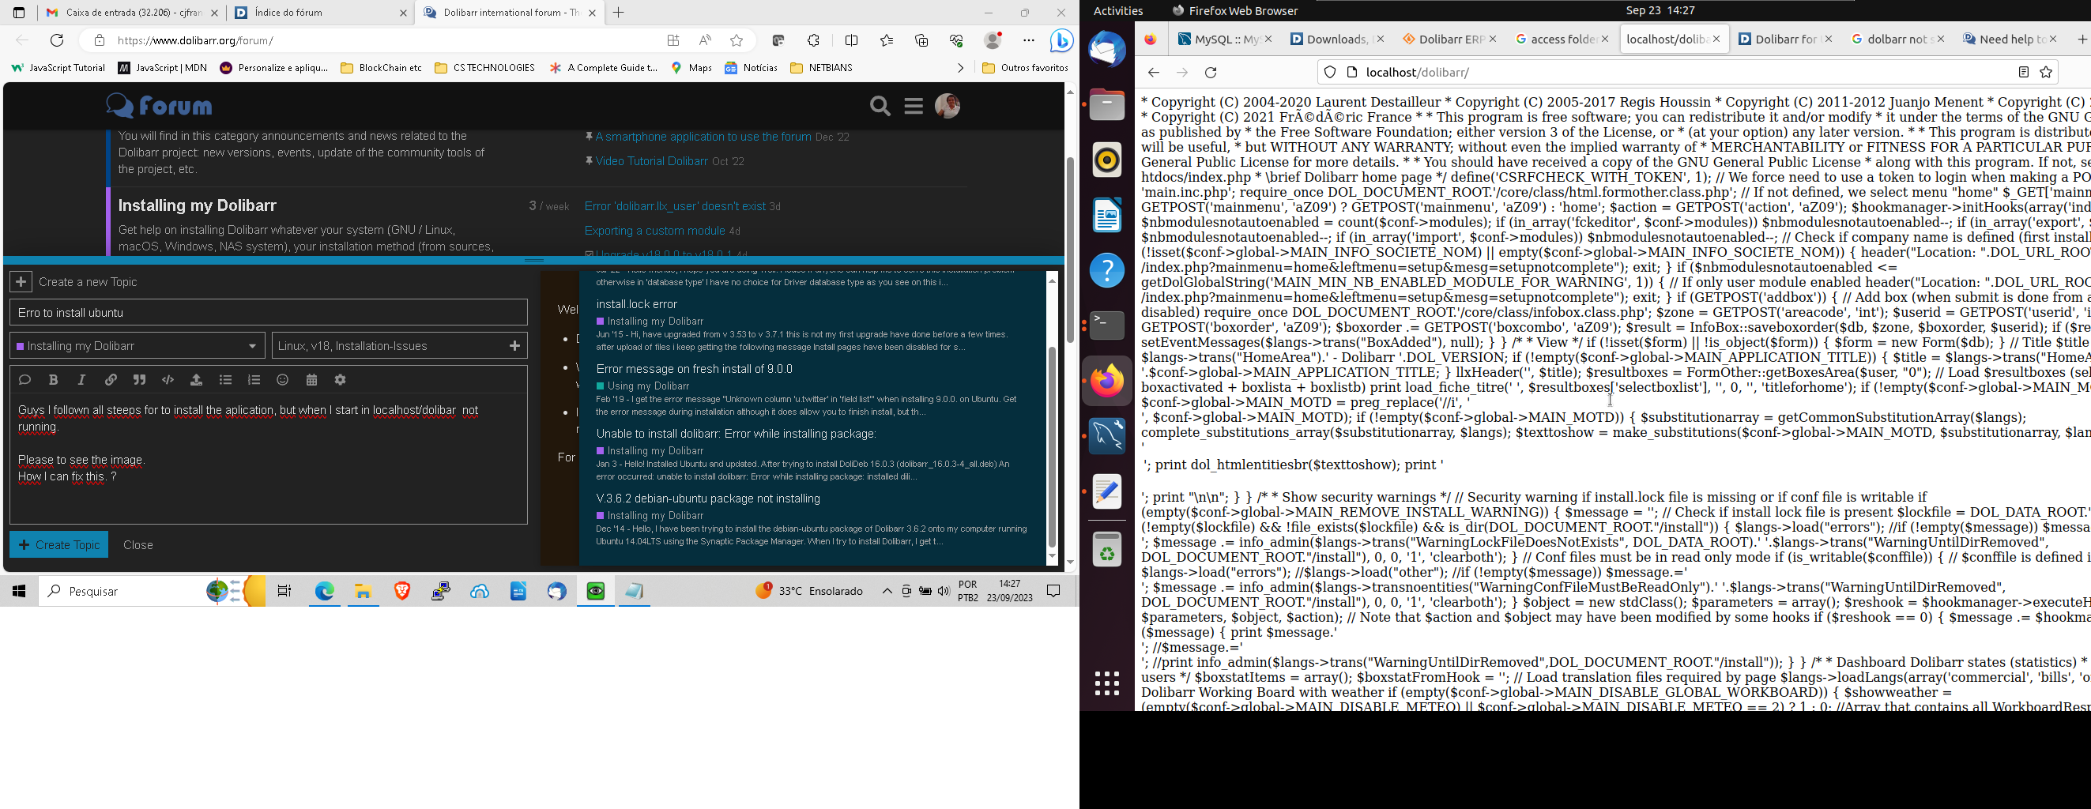Click Close to cancel the new topic
The width and height of the screenshot is (2091, 809).
pos(138,545)
